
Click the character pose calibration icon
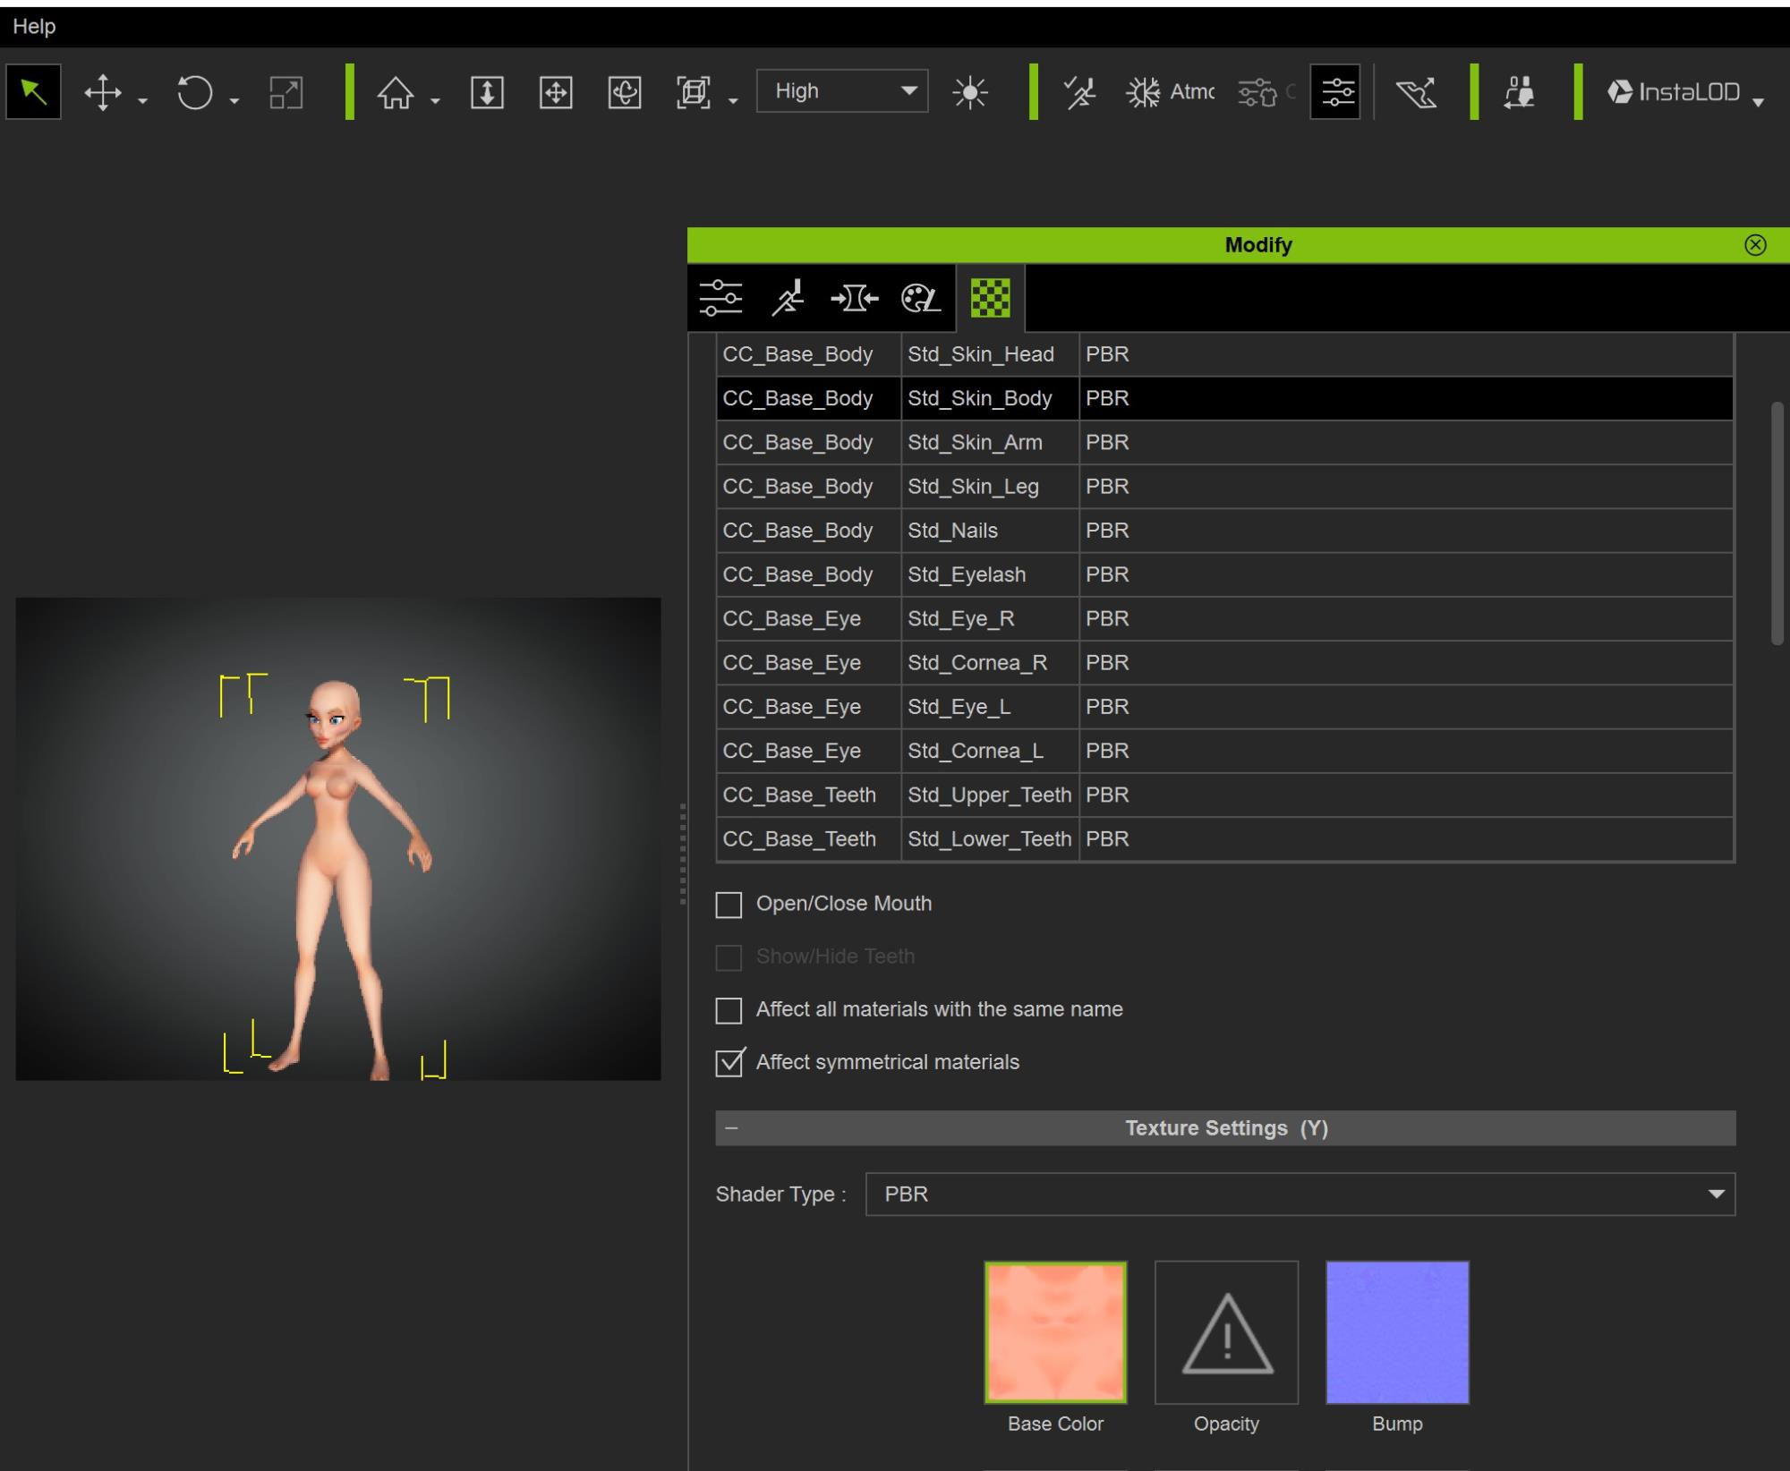click(x=1519, y=92)
